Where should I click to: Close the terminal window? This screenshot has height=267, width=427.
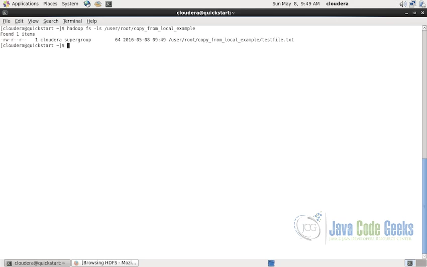tap(422, 13)
